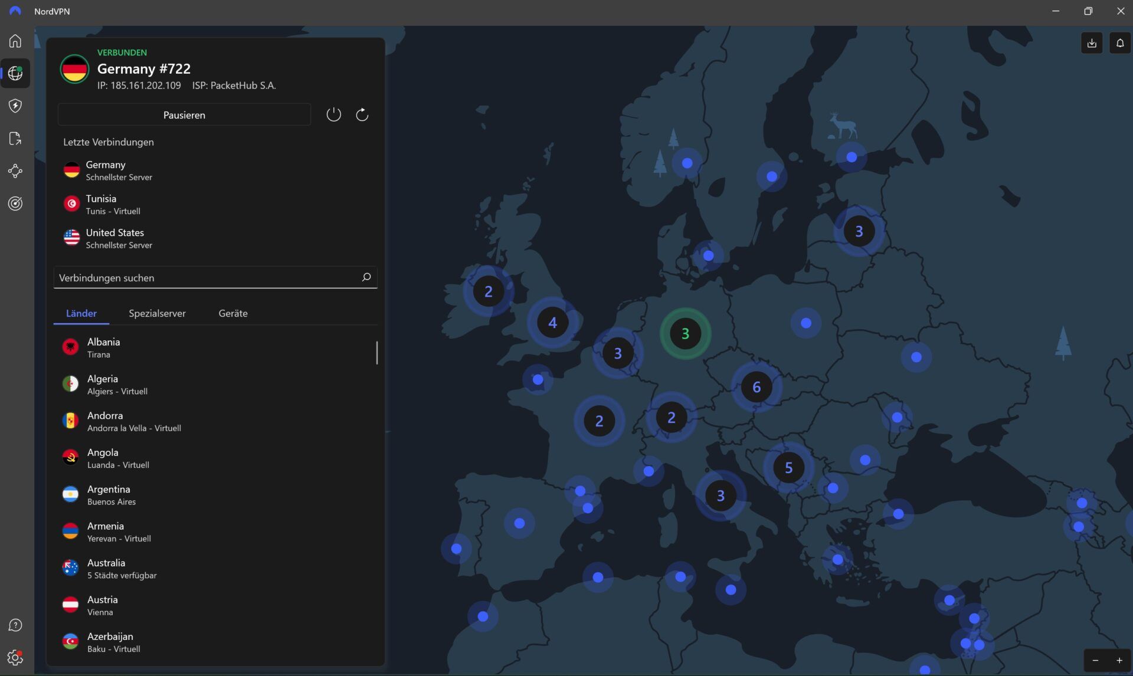Open the downloads icon at top right

point(1092,43)
